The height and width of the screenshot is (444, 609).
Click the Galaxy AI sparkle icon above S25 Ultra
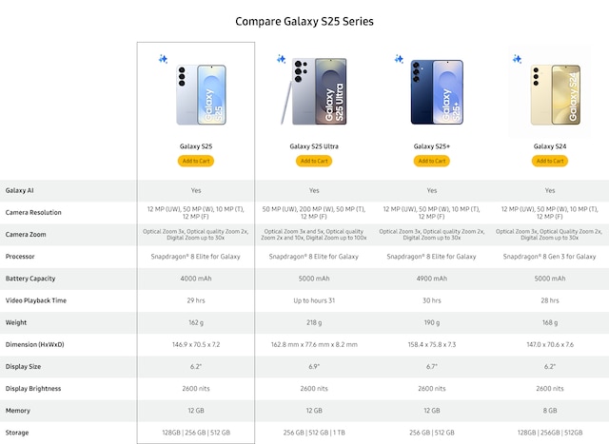point(282,59)
